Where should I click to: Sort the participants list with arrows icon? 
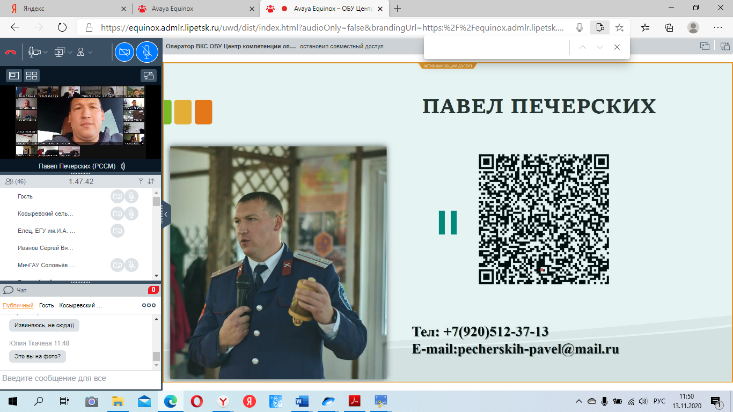click(151, 181)
